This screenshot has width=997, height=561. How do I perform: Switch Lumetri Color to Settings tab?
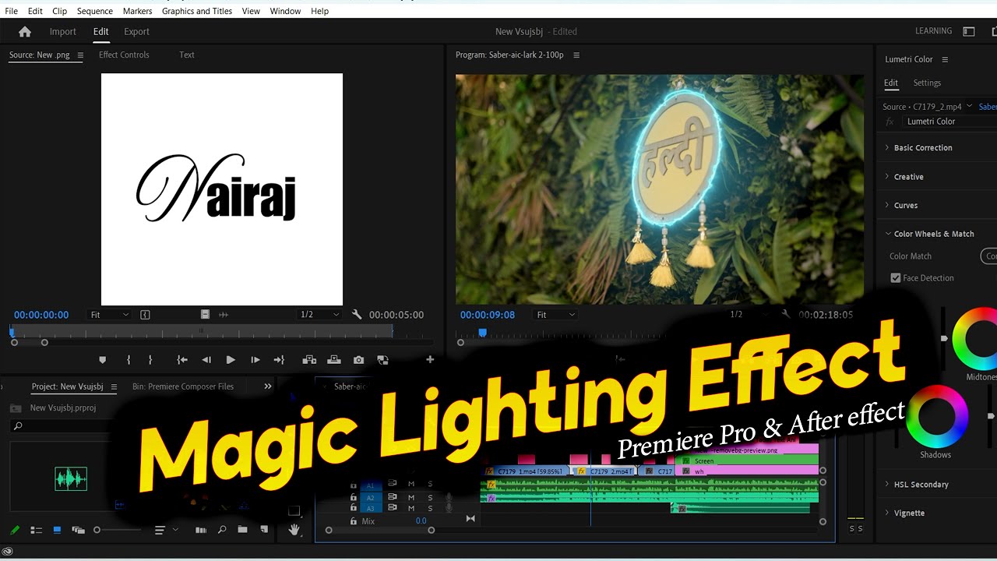click(927, 83)
